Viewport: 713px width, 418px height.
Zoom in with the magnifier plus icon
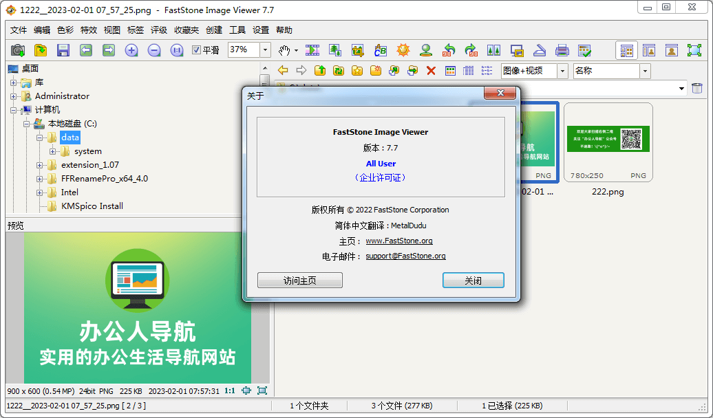tap(131, 50)
